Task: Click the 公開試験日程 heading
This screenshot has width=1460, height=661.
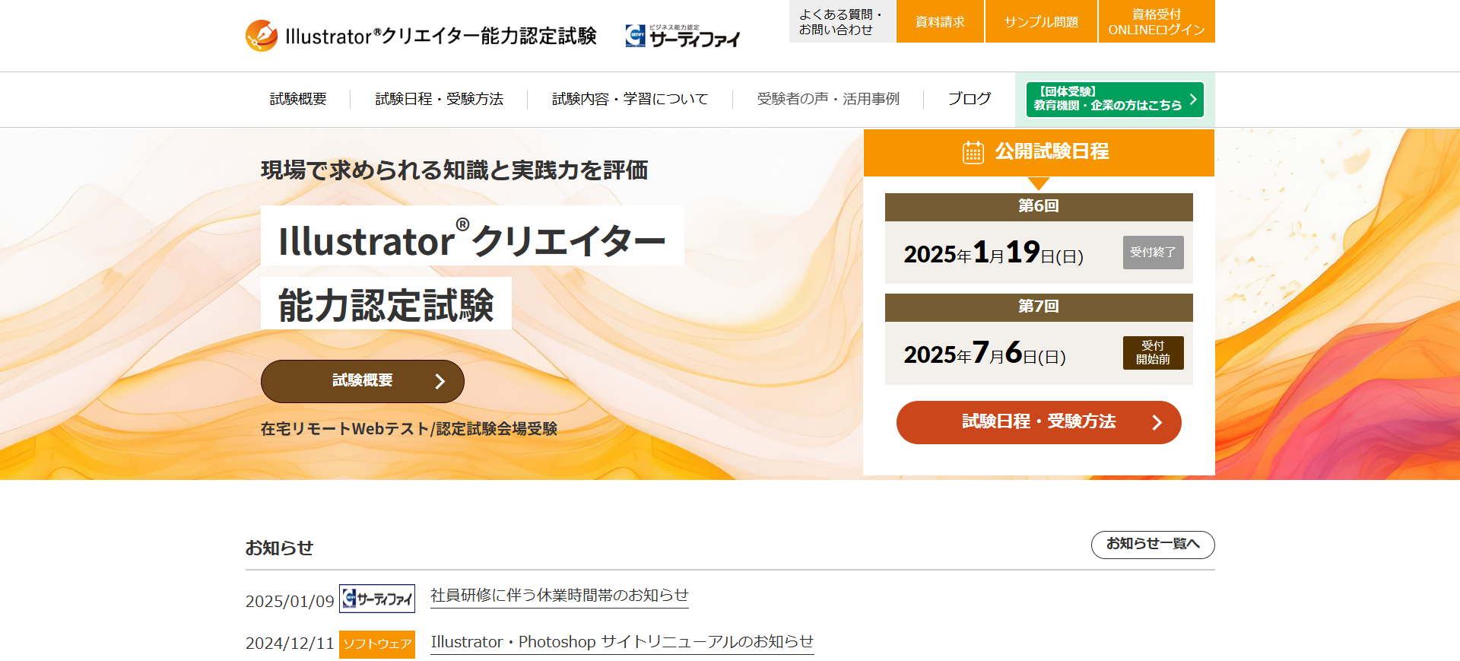Action: click(x=1052, y=152)
